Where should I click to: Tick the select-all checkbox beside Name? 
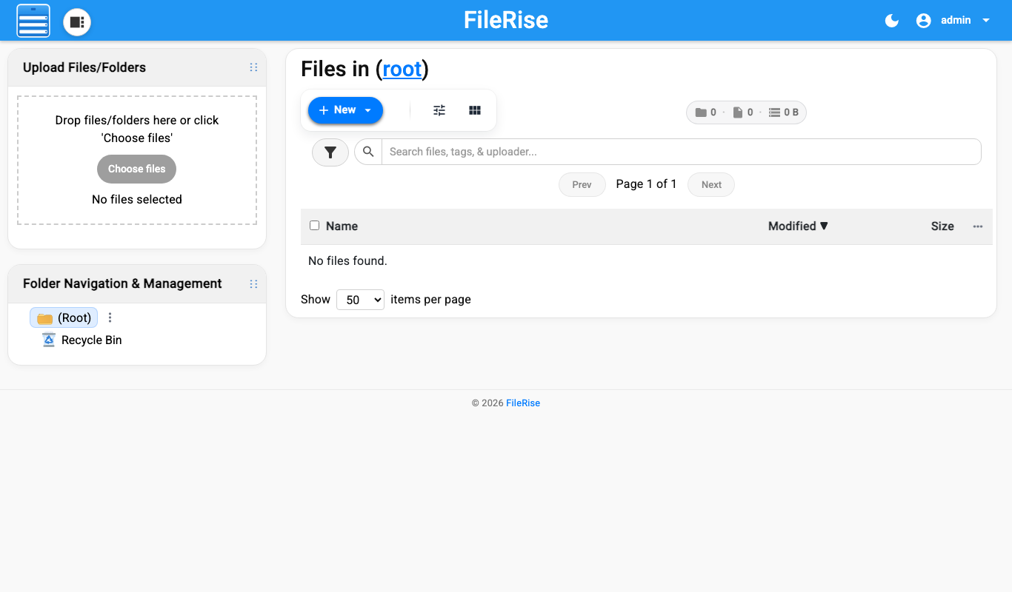click(314, 226)
